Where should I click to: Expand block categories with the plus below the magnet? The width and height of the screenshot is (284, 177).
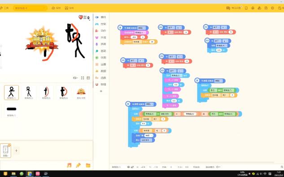click(101, 91)
